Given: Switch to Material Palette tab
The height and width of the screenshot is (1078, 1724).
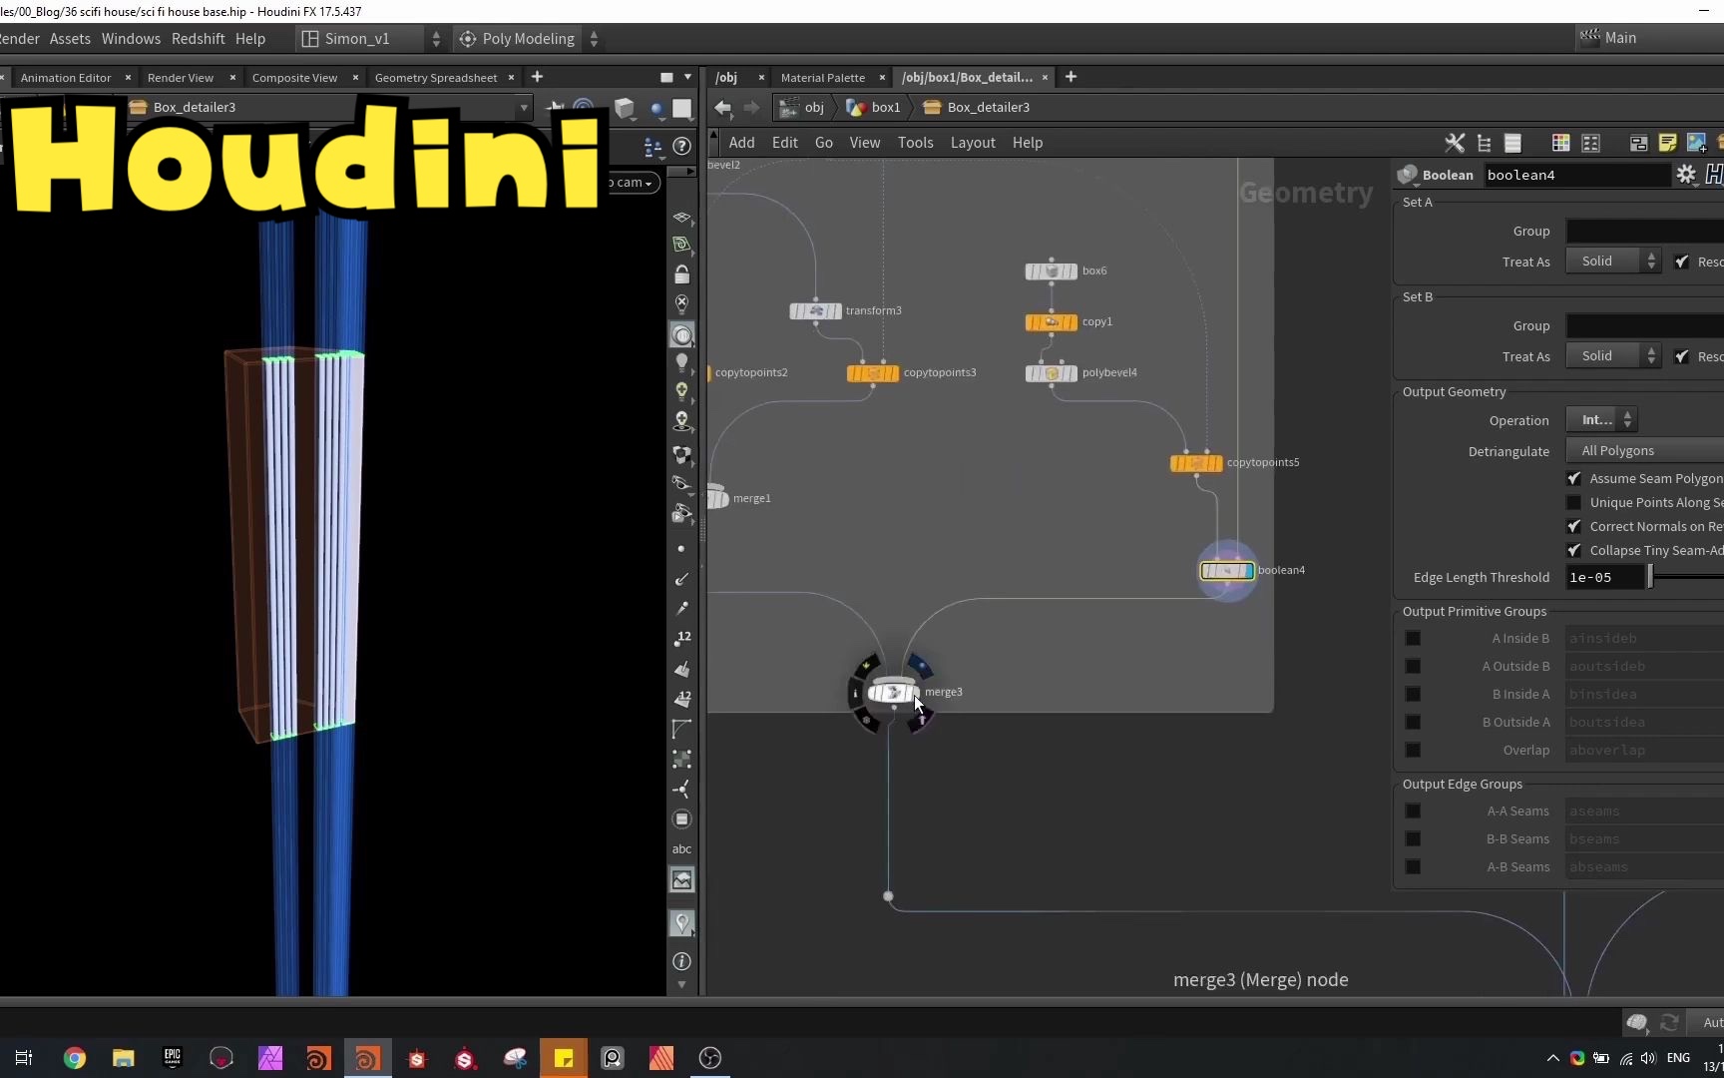Looking at the screenshot, I should (823, 78).
